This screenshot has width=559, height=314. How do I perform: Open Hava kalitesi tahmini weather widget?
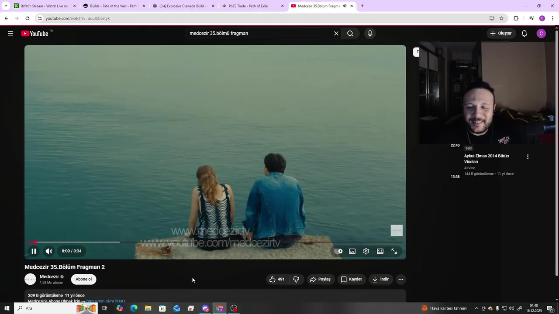coord(445,308)
